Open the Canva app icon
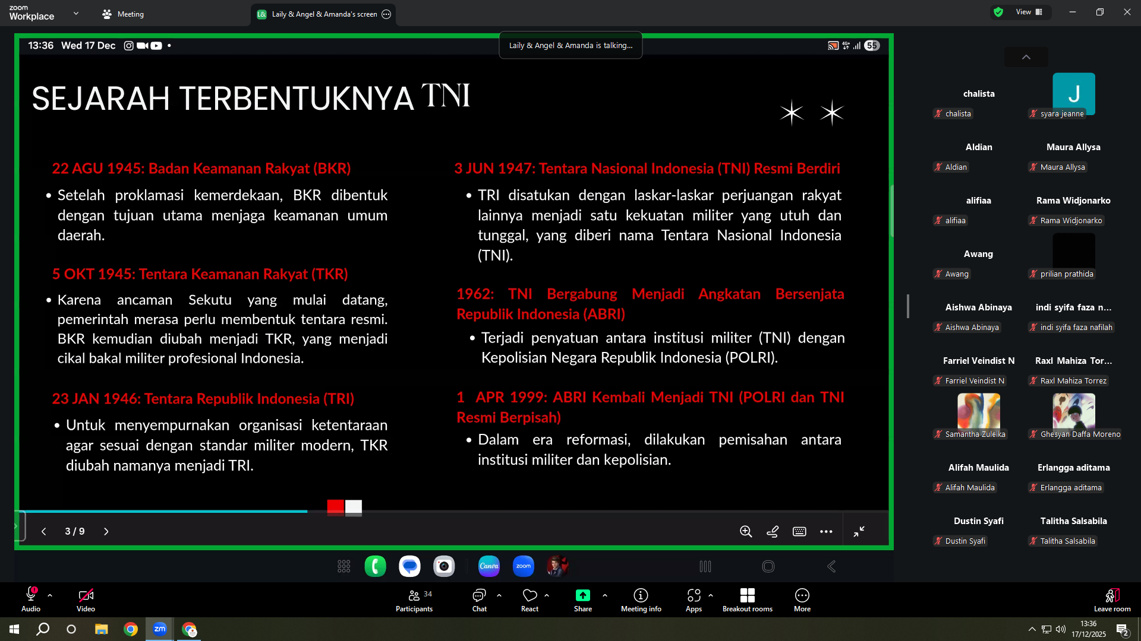Screen dimensions: 1141x641 pyautogui.click(x=489, y=566)
